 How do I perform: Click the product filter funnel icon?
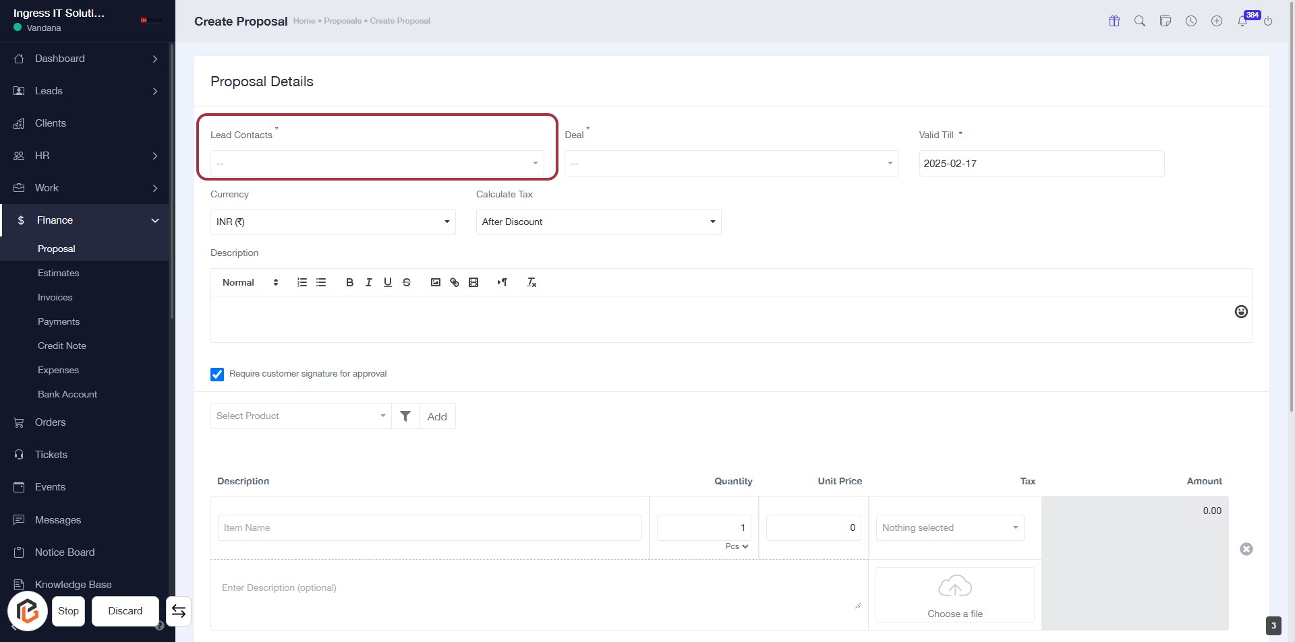click(405, 416)
